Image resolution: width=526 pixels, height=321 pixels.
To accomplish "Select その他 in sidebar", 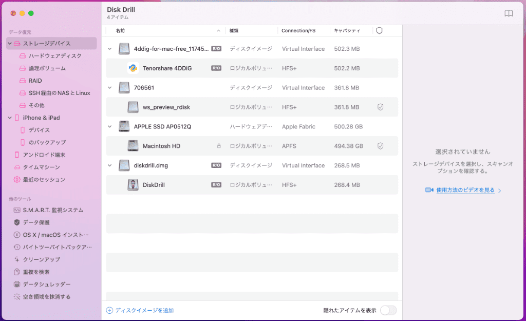I will [x=36, y=105].
